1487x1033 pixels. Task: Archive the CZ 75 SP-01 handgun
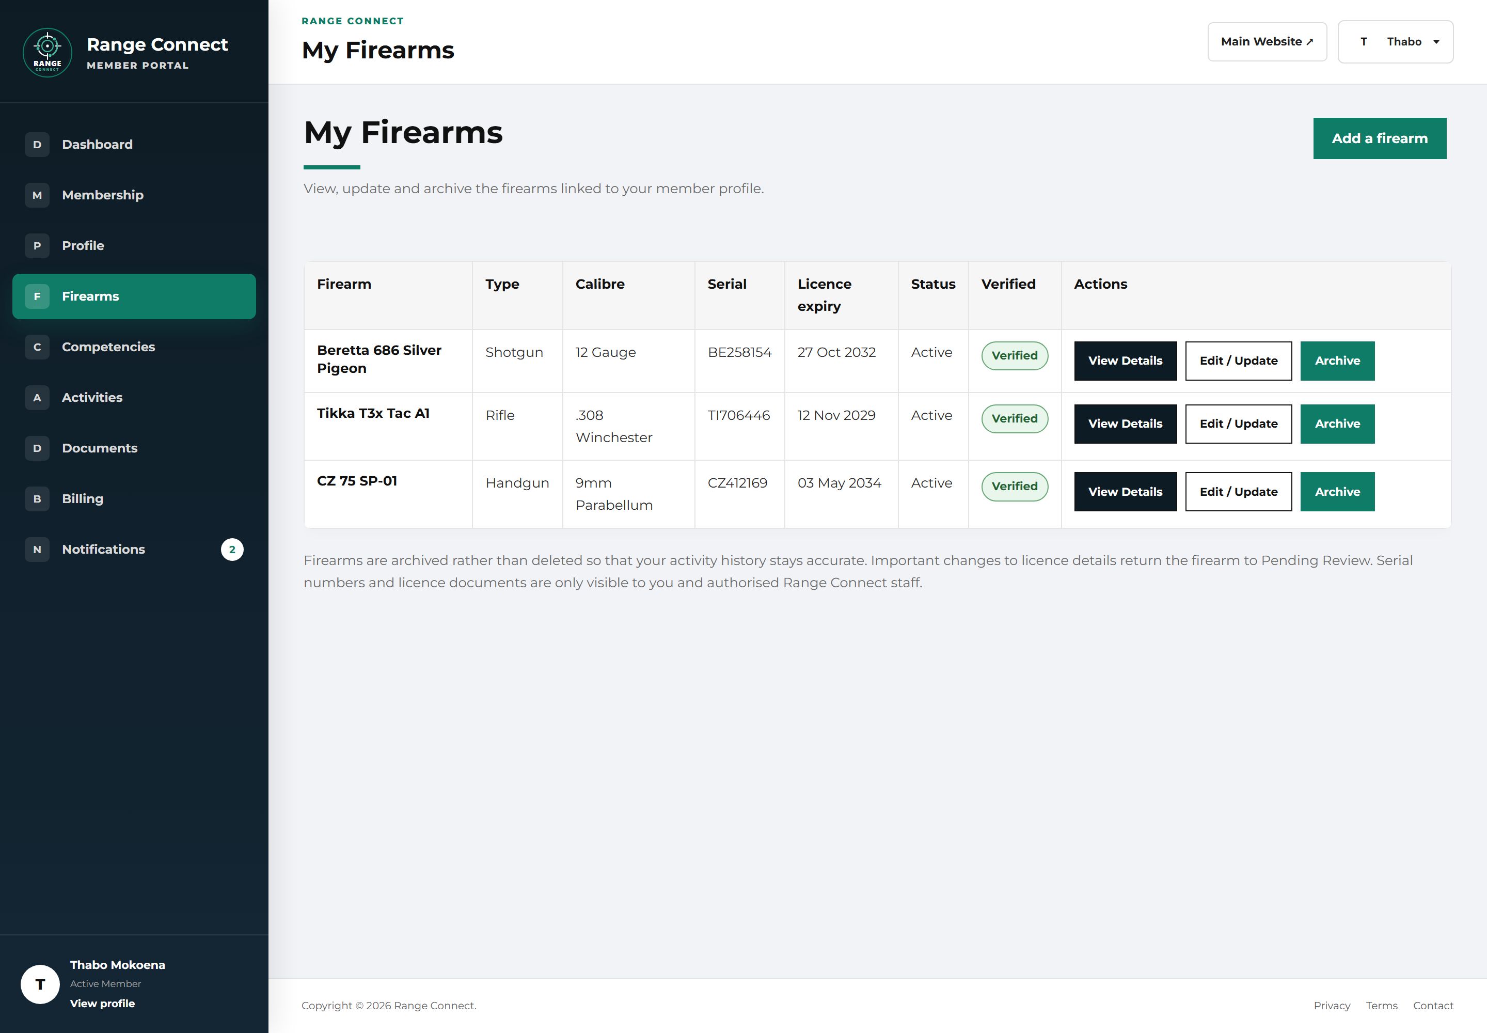1337,492
